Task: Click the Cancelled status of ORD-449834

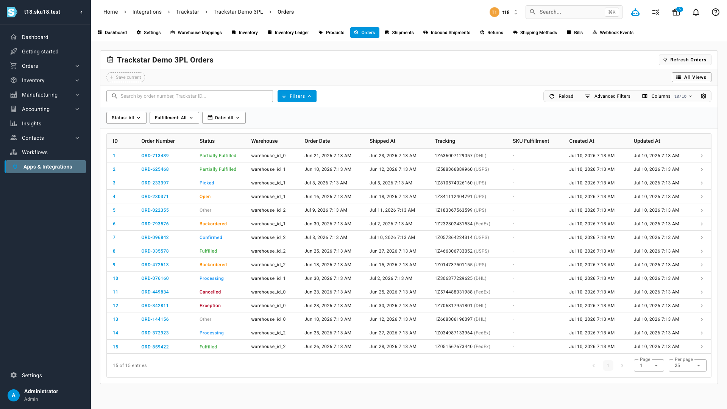Action: click(210, 292)
